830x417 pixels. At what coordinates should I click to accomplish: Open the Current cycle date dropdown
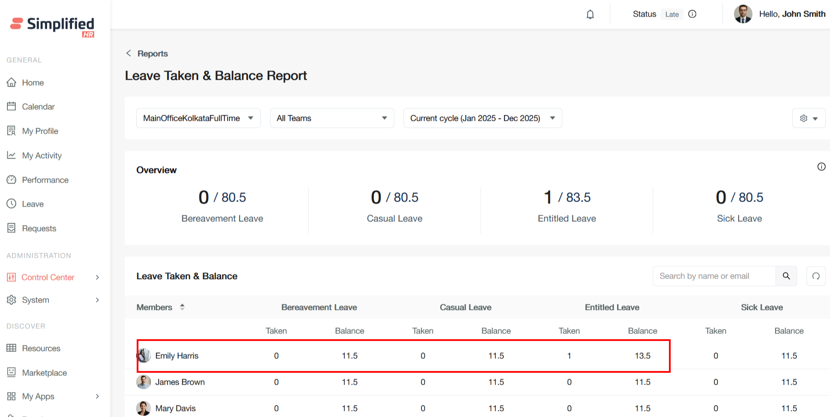482,118
